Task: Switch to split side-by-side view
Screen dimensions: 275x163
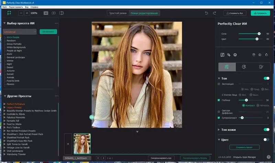Action: 54,13
